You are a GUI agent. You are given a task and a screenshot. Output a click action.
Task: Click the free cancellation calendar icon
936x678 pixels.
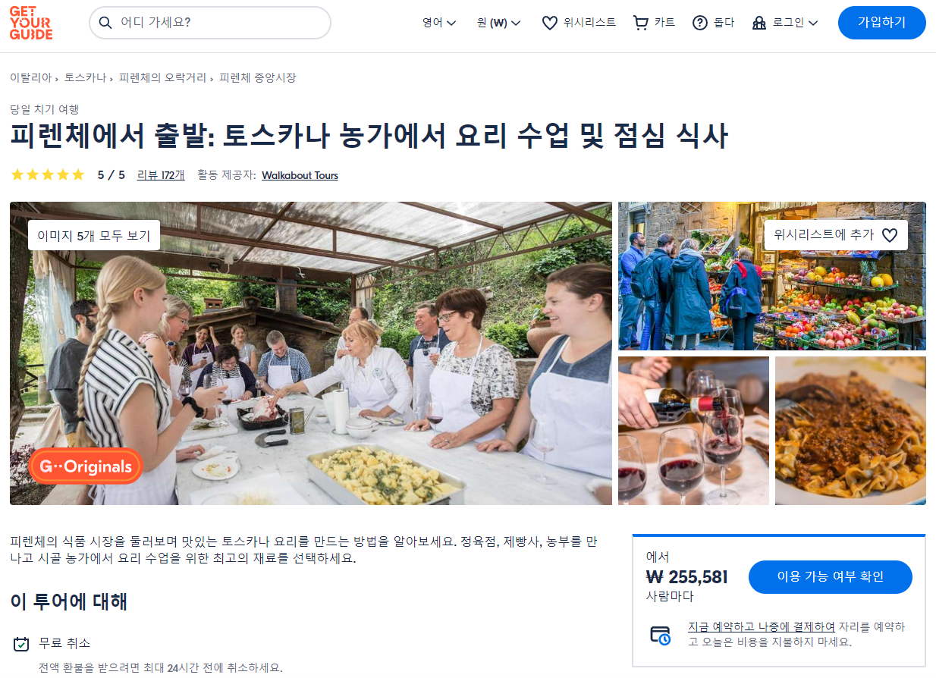tap(21, 644)
